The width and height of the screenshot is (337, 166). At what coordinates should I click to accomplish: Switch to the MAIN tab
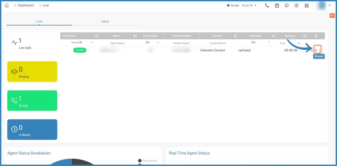pos(105,22)
